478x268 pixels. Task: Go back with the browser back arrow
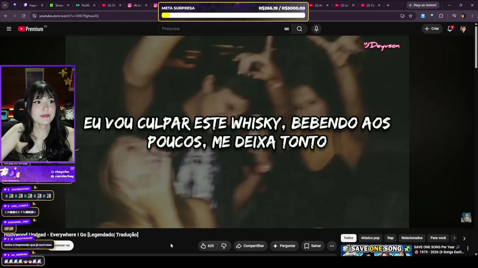[6, 16]
